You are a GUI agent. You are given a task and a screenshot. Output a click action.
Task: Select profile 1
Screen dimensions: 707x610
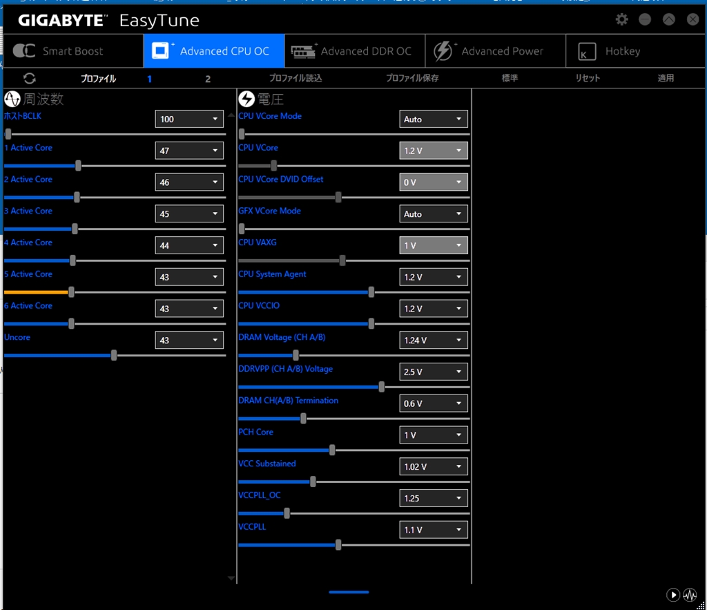(x=149, y=79)
